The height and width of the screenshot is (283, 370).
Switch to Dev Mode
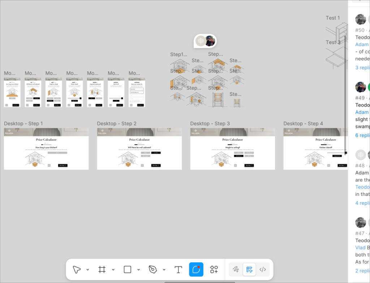[x=263, y=269]
